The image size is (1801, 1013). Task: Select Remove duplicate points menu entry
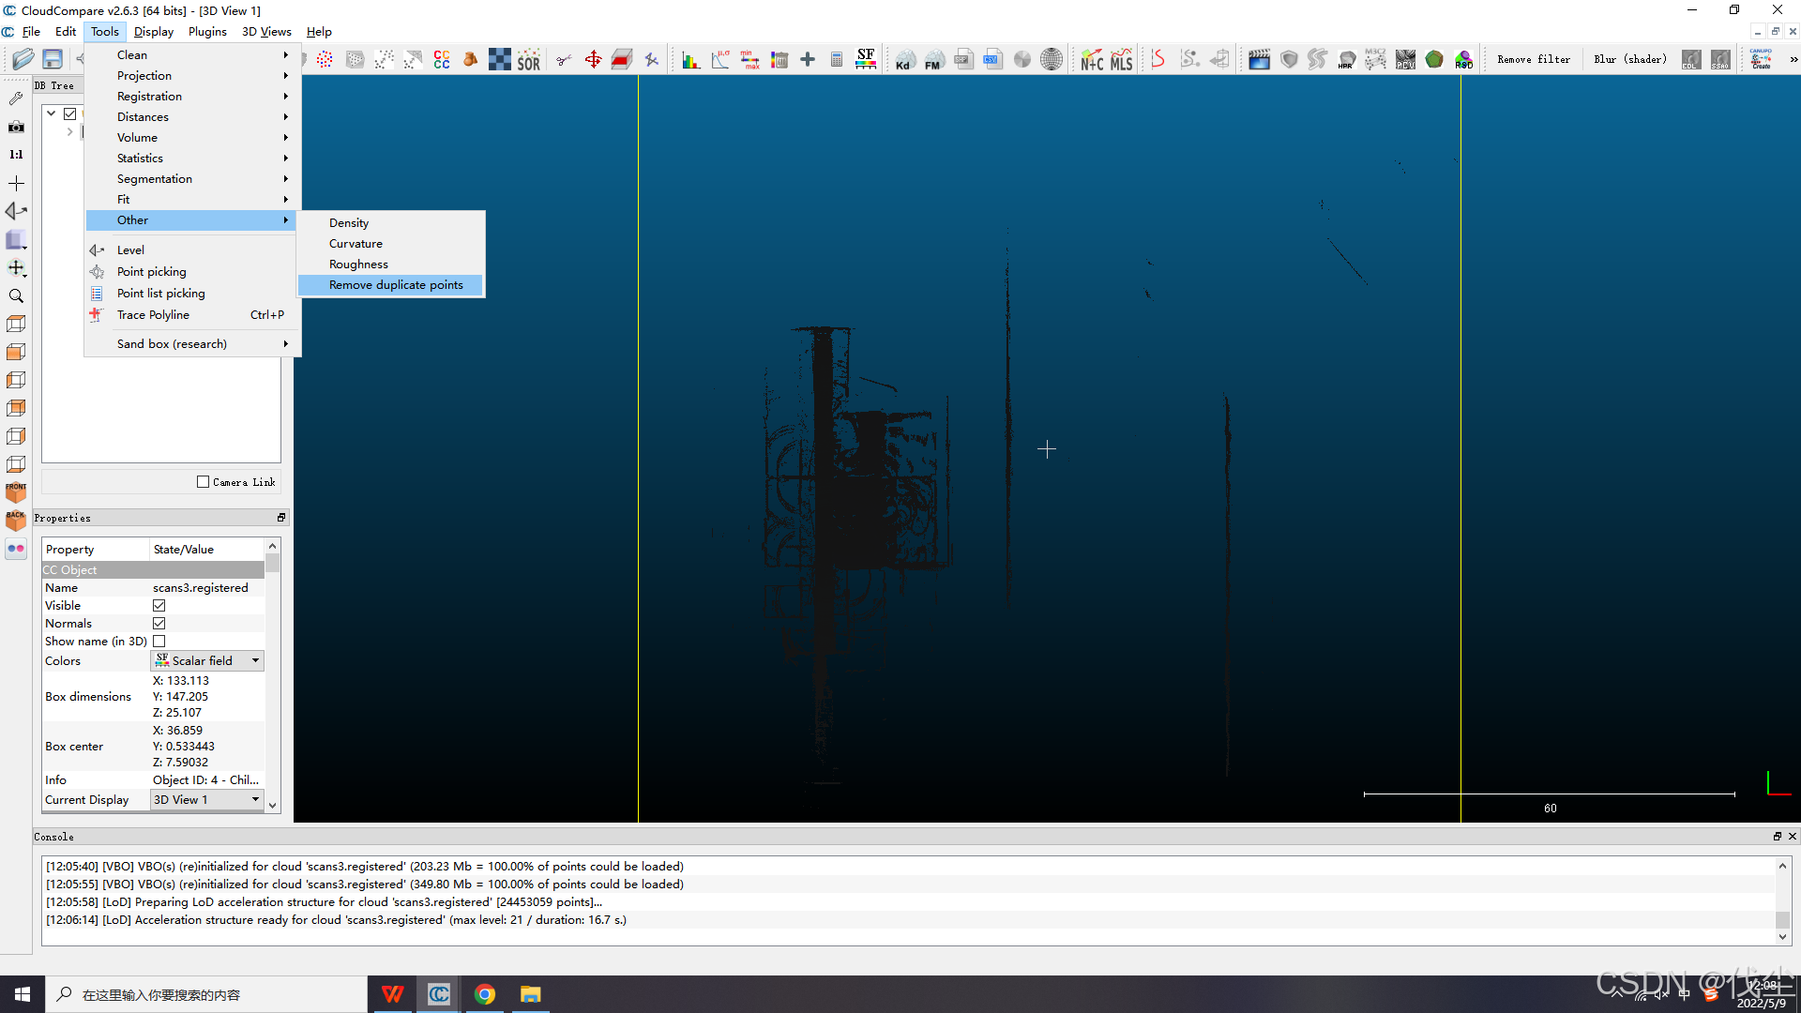click(x=395, y=285)
